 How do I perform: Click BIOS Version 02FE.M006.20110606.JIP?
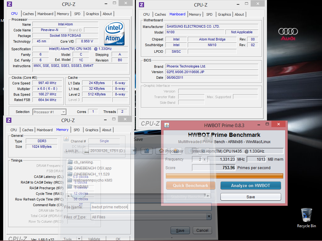(212, 72)
